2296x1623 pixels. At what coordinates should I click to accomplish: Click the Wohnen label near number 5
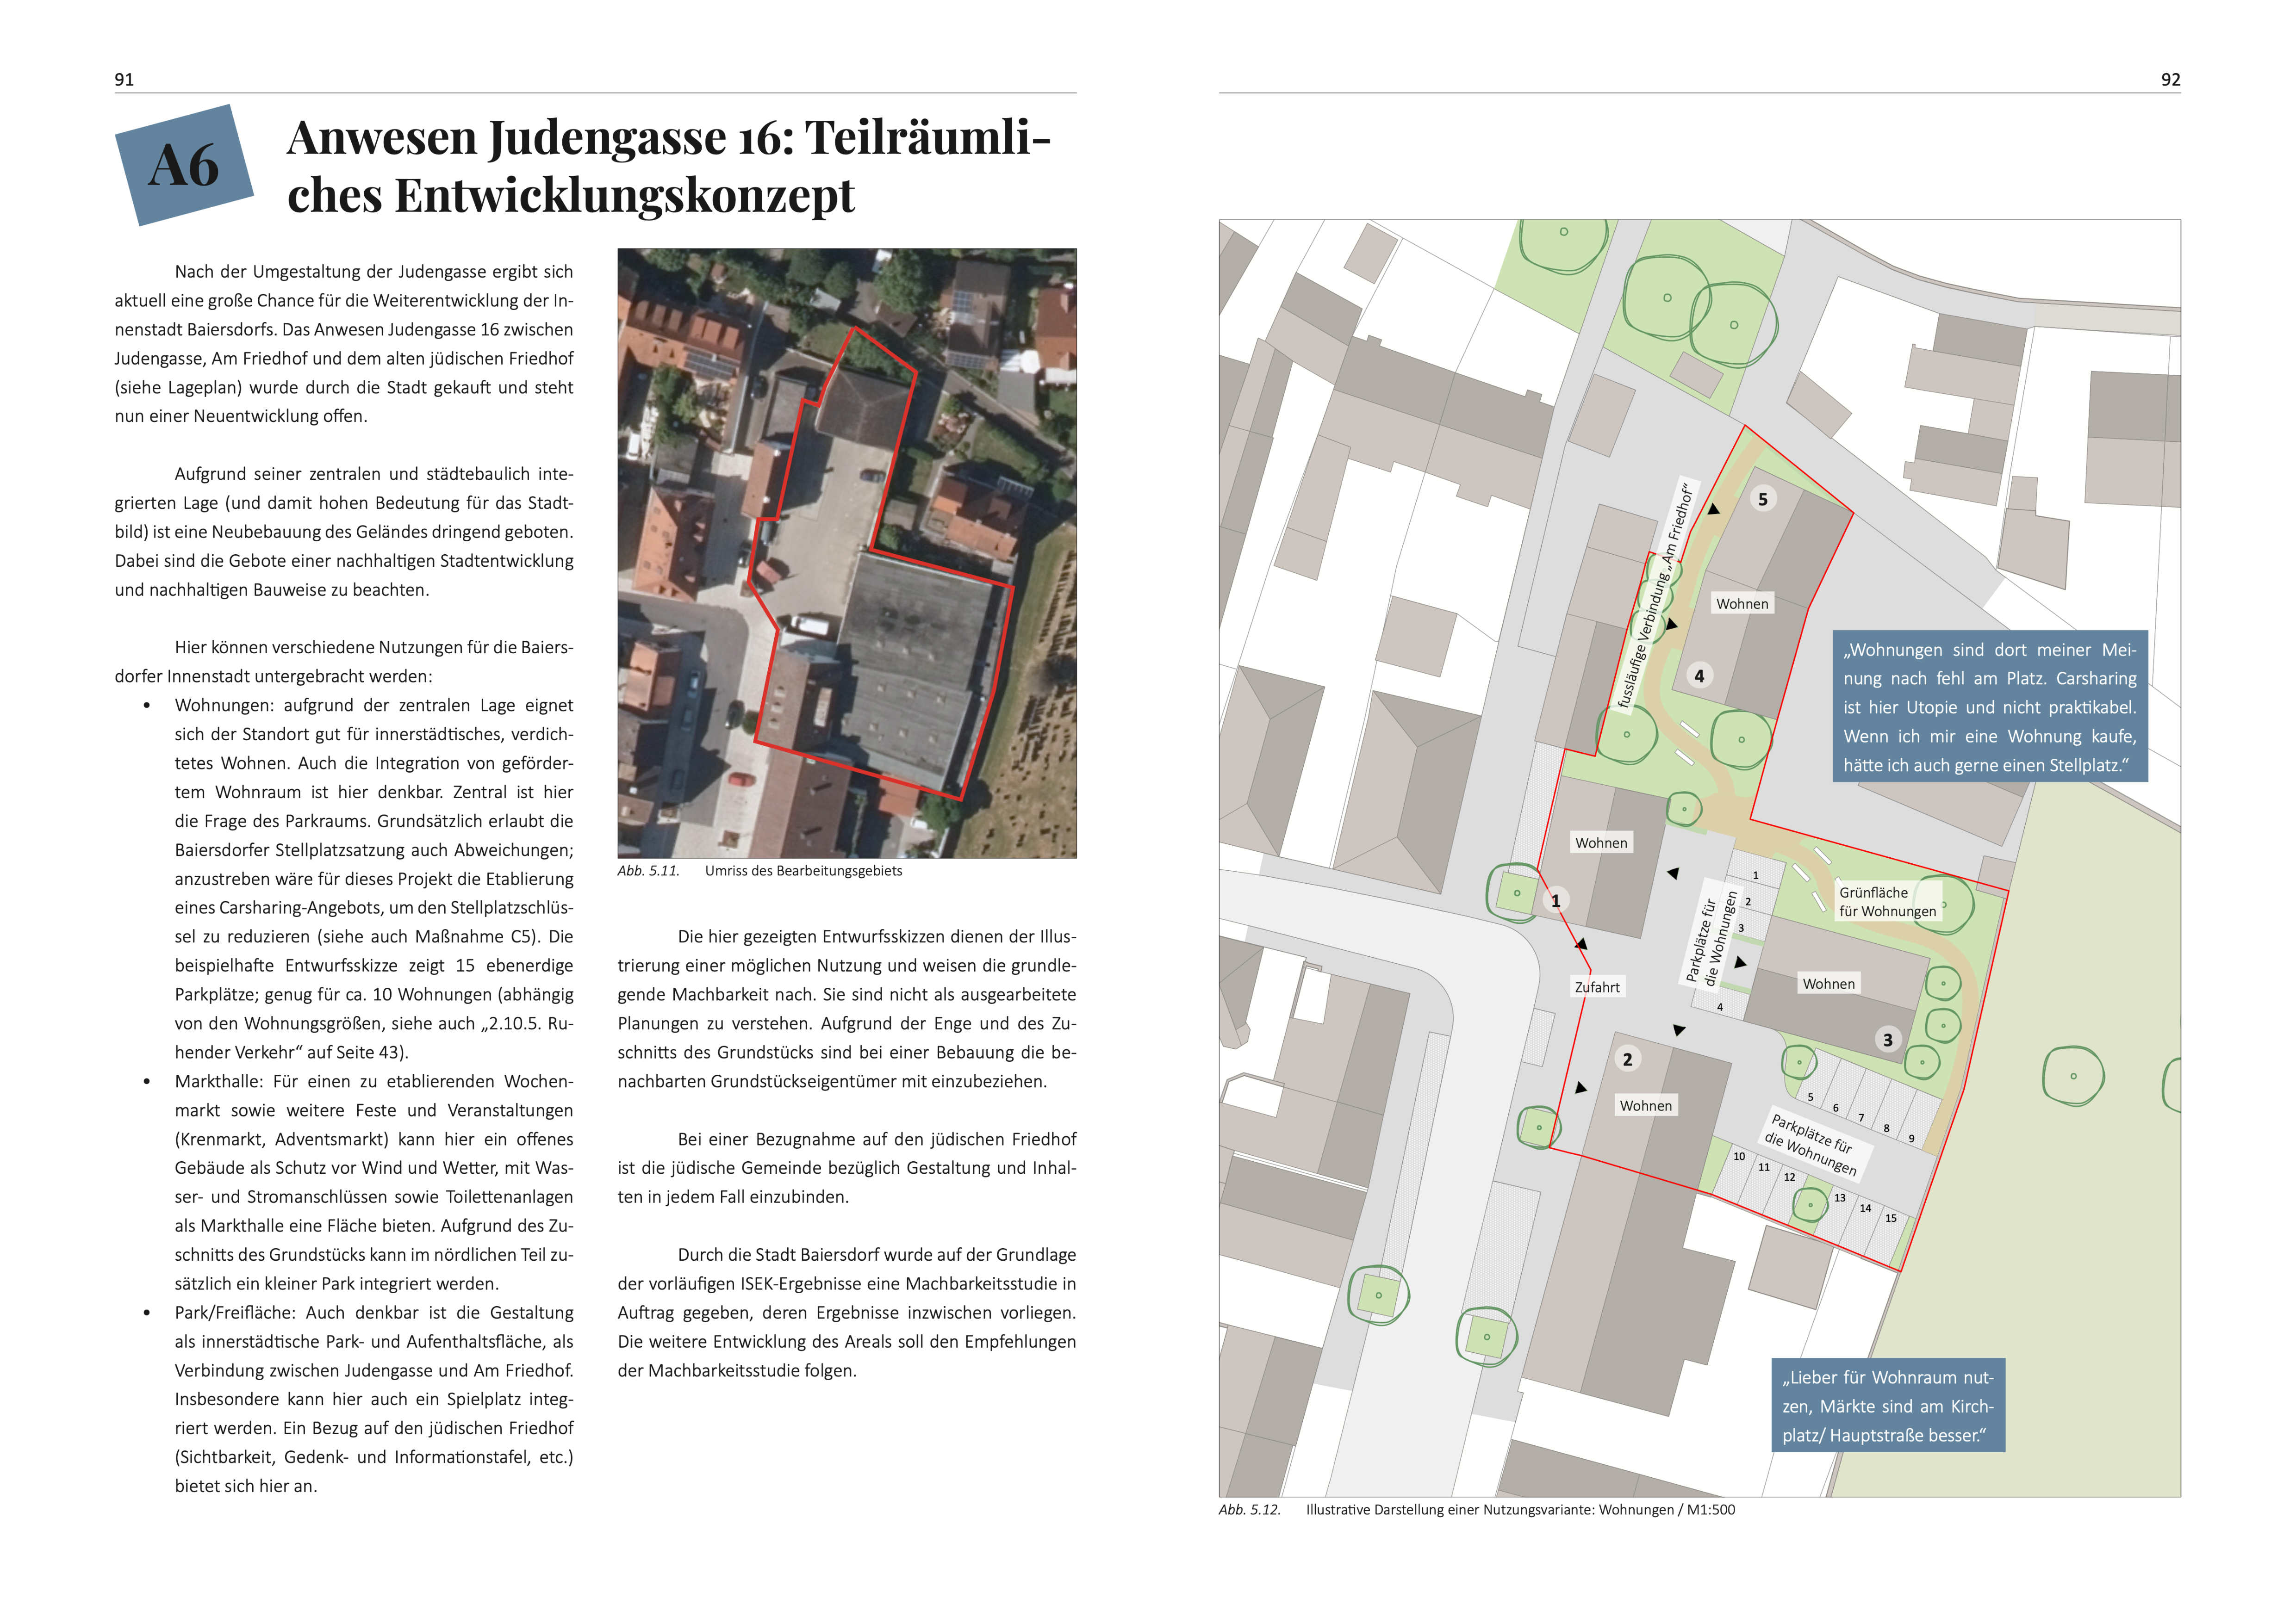(1742, 604)
